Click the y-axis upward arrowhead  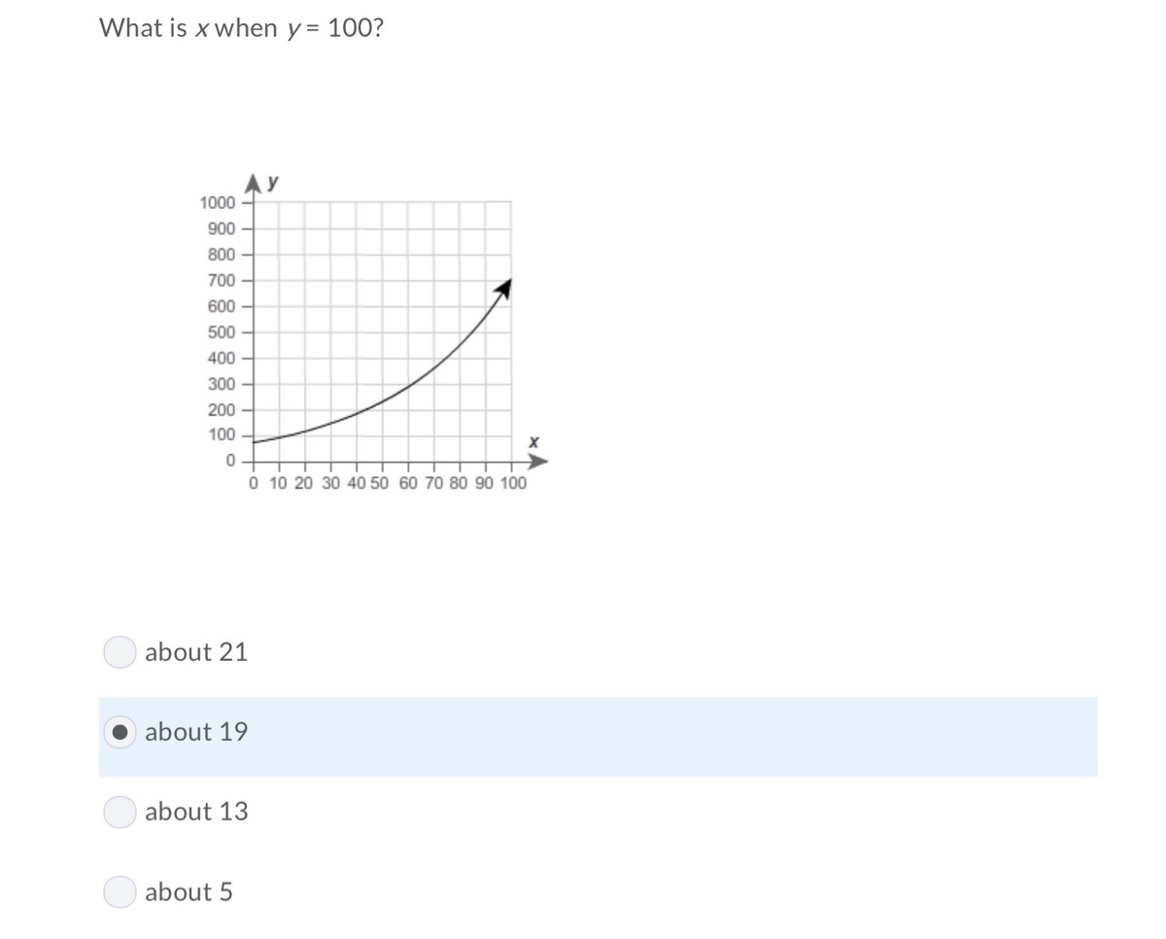255,183
